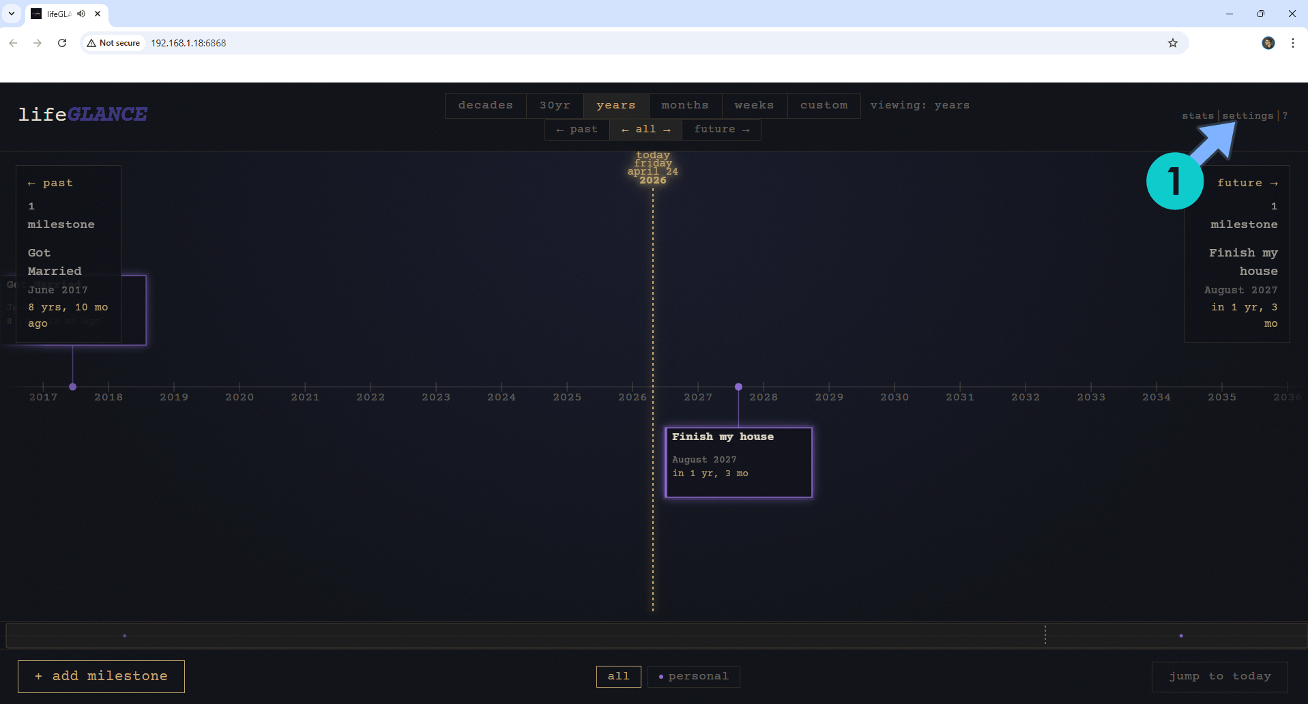Image resolution: width=1308 pixels, height=704 pixels.
Task: Filter timeline to past milestones only
Action: coord(577,130)
